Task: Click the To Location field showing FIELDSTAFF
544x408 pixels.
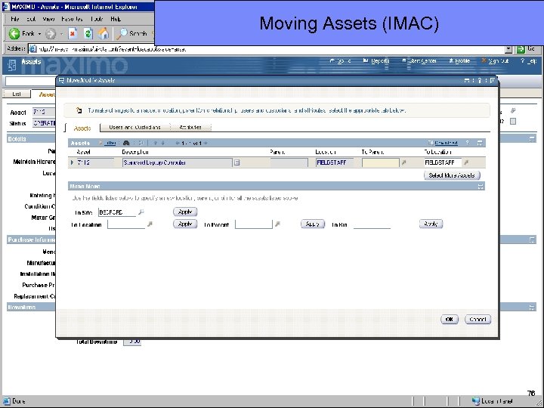Action: (443, 162)
